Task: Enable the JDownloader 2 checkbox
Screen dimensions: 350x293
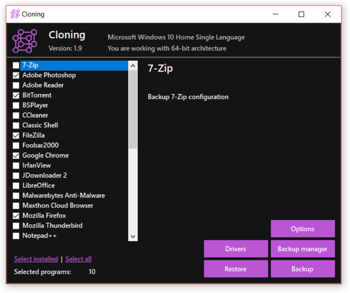Action: click(16, 176)
